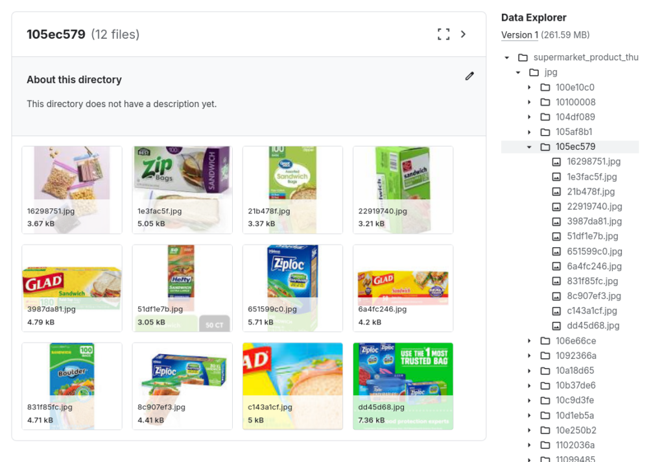Select 21b478f.jpg in the file tree
Viewport: 664px width, 462px height.
pyautogui.click(x=582, y=191)
